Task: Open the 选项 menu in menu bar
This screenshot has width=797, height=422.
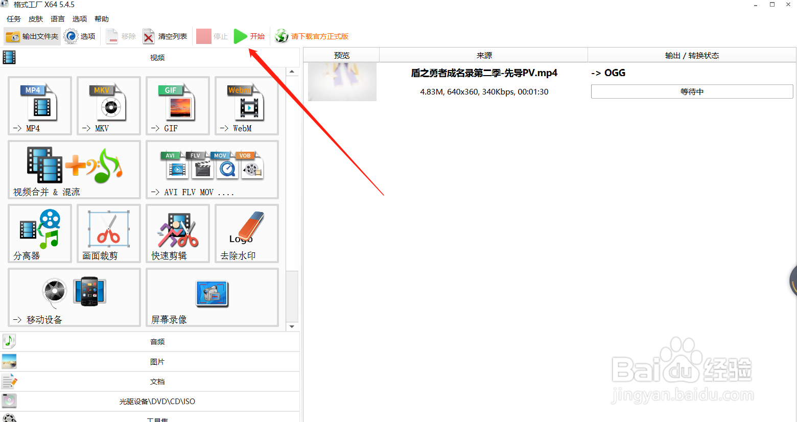Action: [80, 19]
